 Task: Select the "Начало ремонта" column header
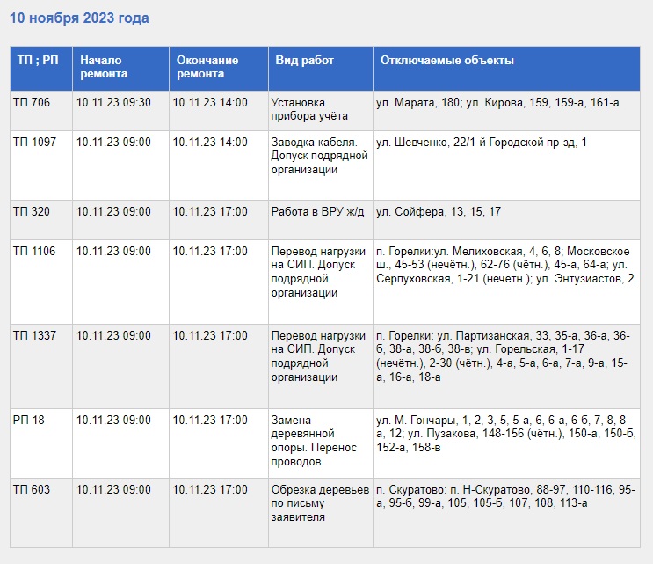(x=105, y=67)
